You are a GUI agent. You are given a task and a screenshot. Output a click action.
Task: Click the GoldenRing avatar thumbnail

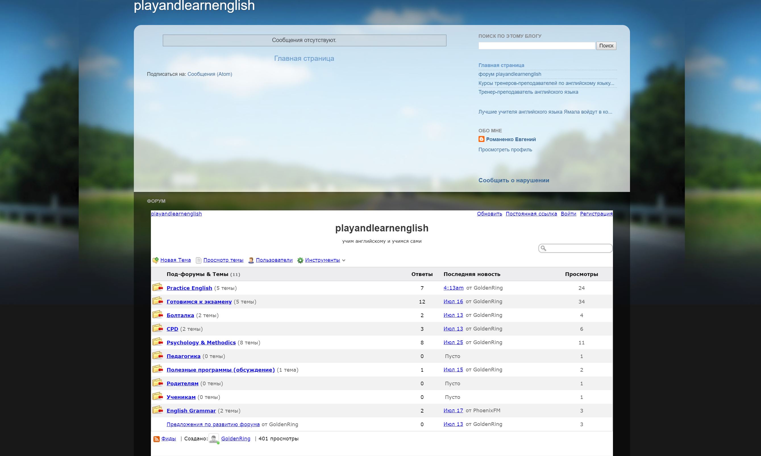[x=214, y=438]
